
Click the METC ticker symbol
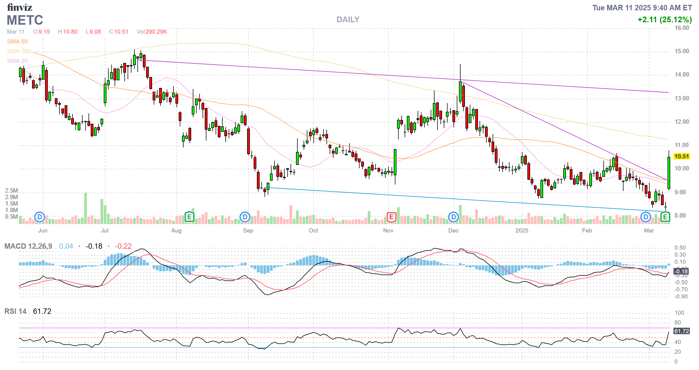coord(25,20)
